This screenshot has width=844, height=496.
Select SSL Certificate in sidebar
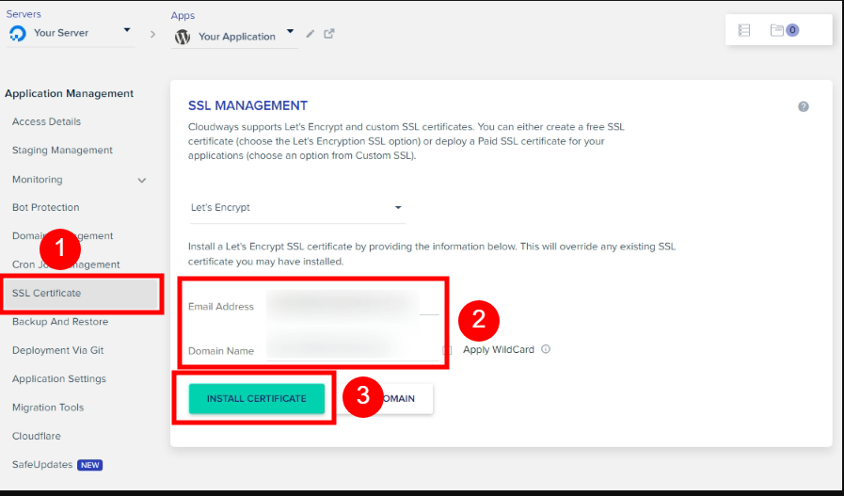(x=82, y=293)
